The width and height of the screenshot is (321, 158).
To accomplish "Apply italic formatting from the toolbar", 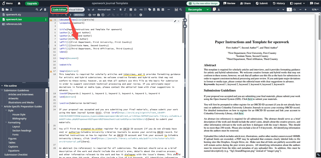I will 125,9.
